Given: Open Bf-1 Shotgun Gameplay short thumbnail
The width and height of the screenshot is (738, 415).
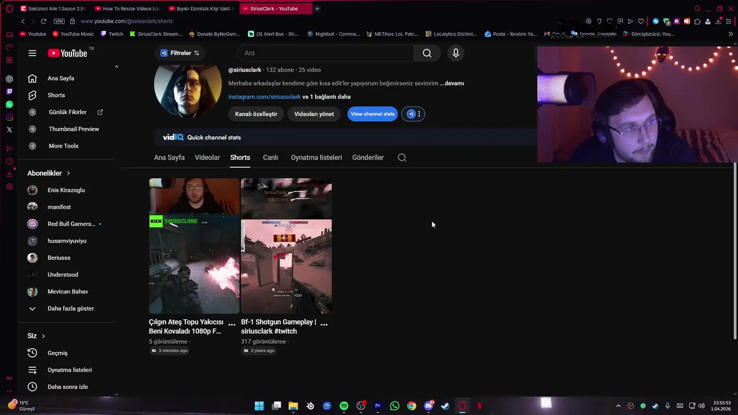Looking at the screenshot, I should click(x=287, y=246).
